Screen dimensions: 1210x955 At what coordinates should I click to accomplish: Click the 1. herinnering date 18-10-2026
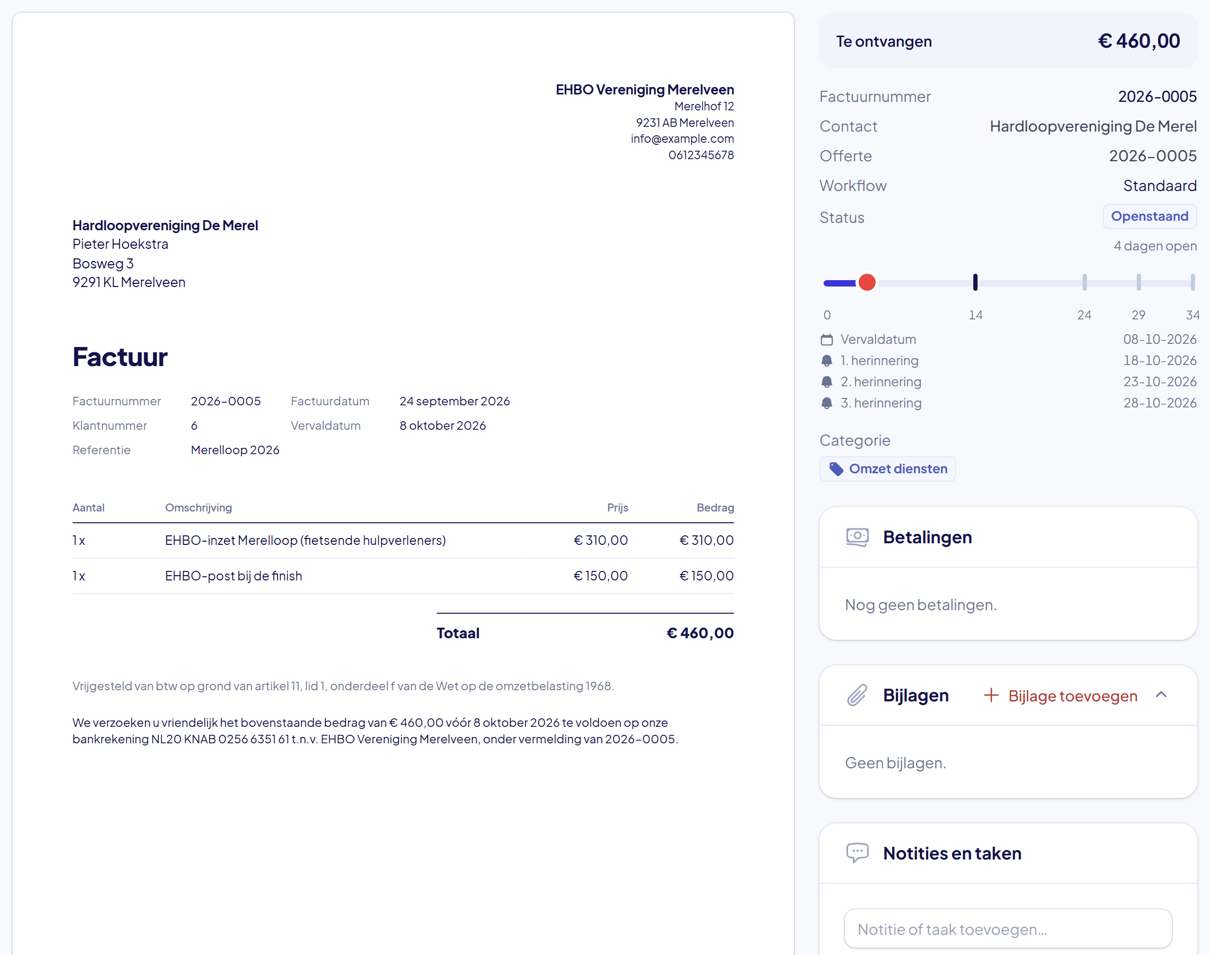tap(1160, 361)
